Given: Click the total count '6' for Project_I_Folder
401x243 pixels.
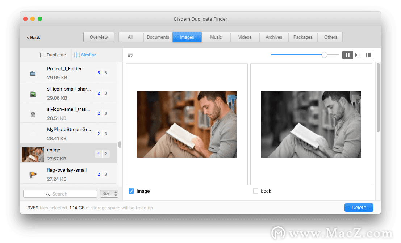Looking at the screenshot, I should pos(106,73).
